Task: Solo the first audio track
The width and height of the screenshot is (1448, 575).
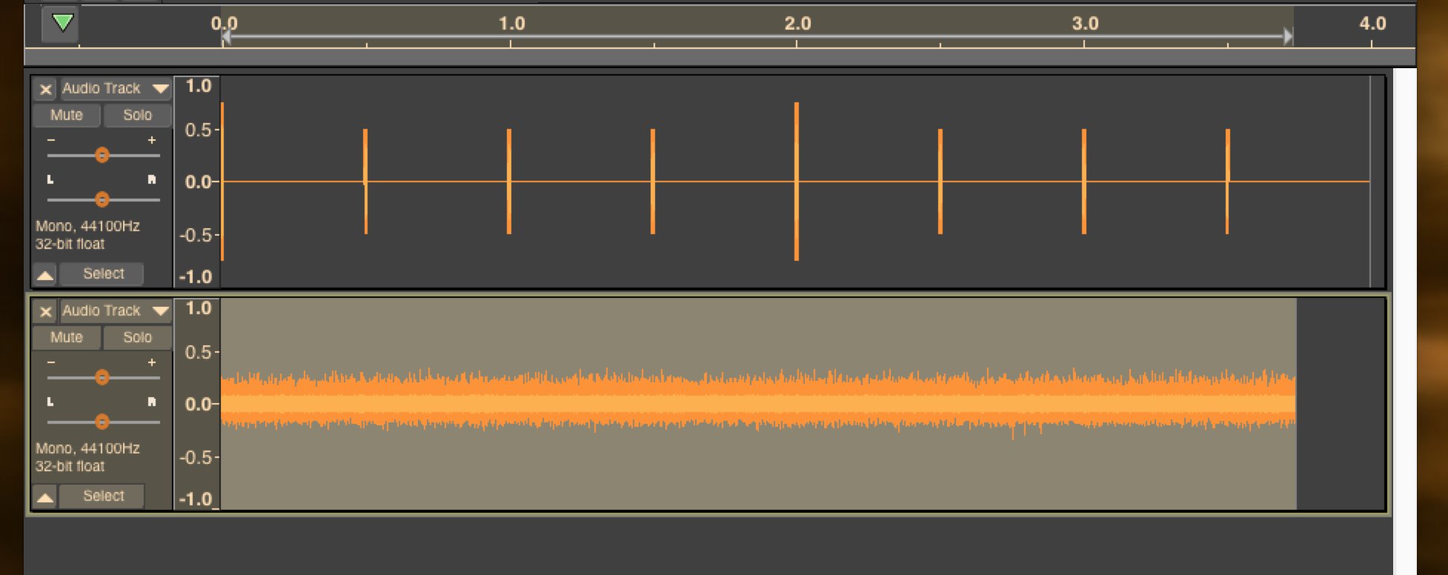Action: tap(137, 116)
